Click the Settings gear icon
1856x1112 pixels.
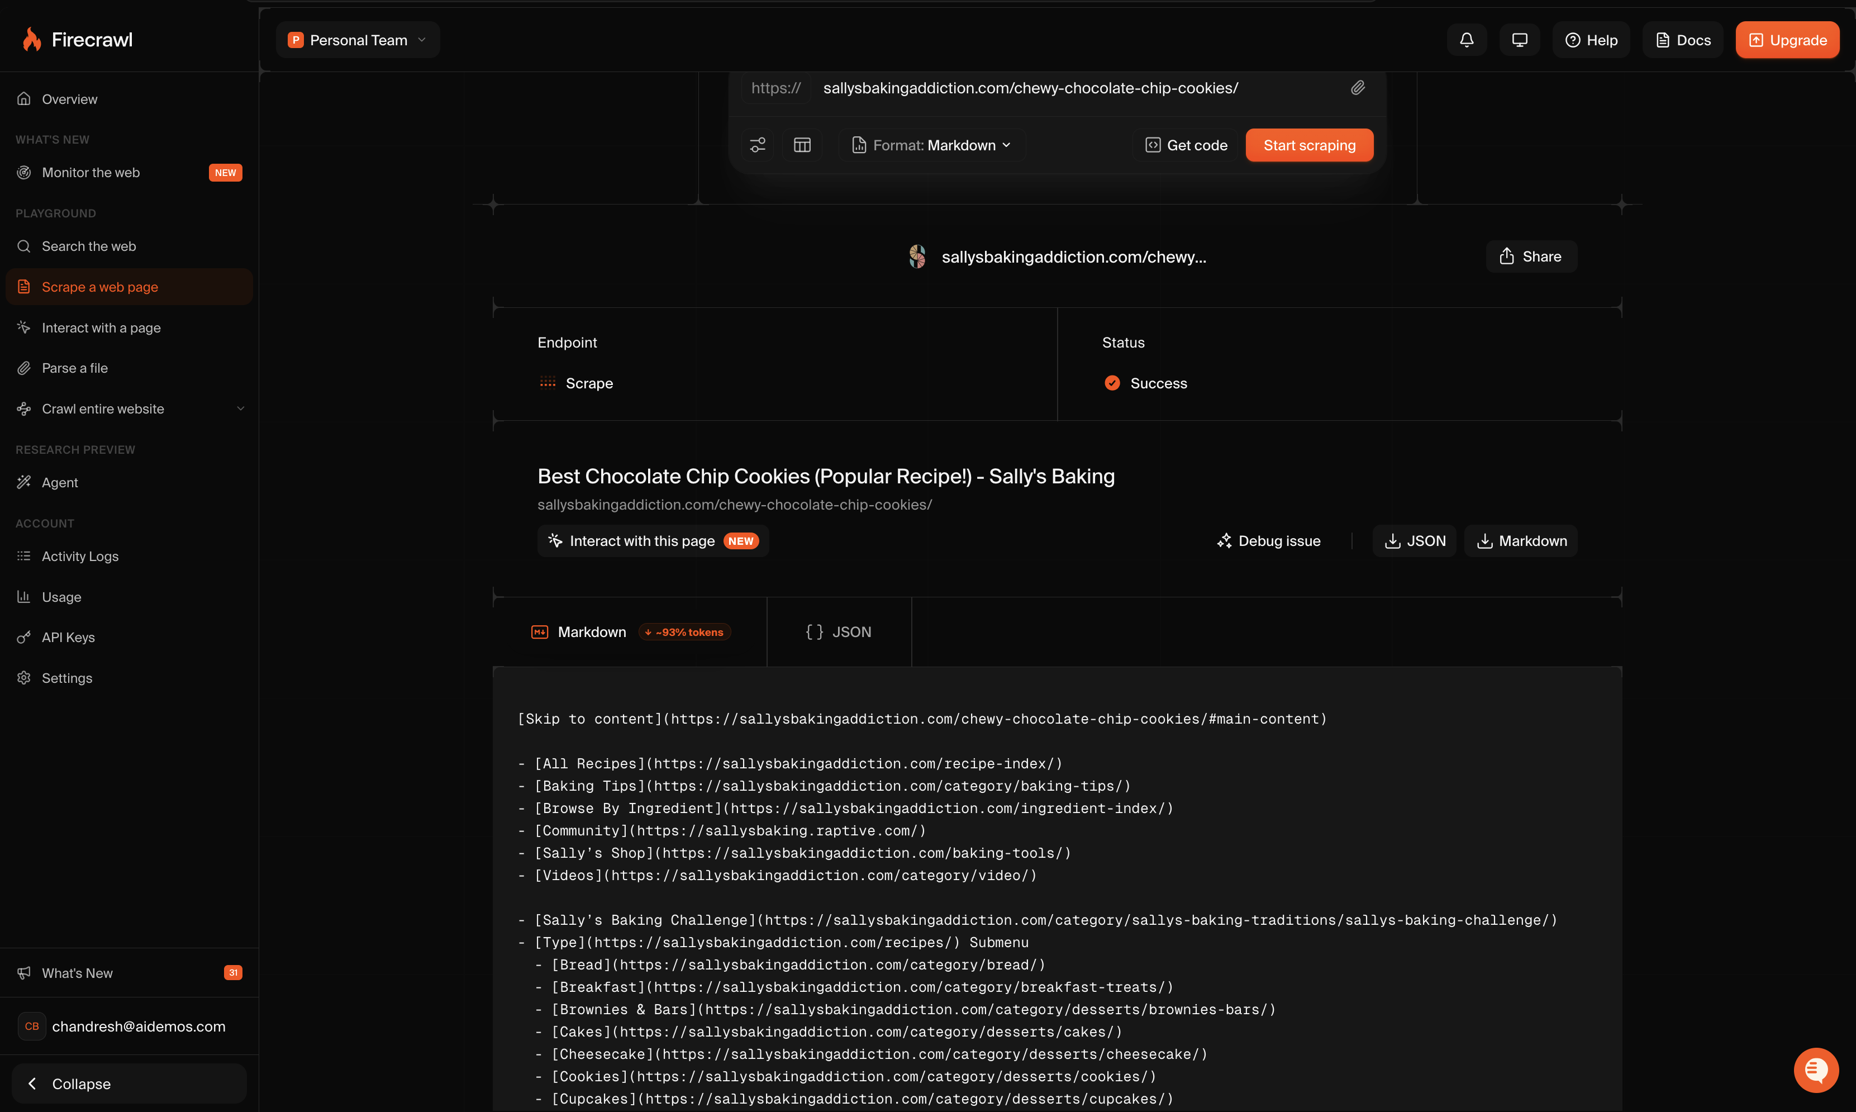point(24,677)
